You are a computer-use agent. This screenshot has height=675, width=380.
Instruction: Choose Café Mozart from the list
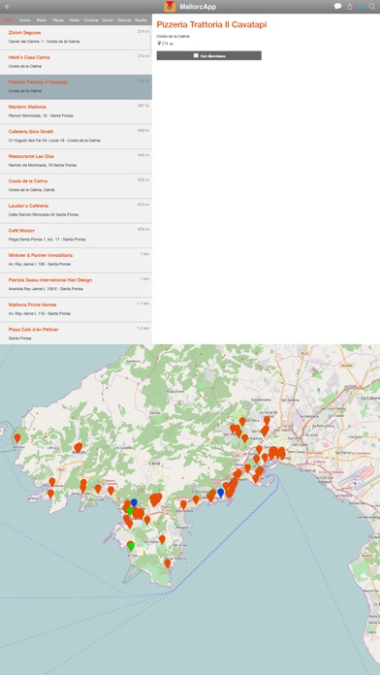[76, 236]
